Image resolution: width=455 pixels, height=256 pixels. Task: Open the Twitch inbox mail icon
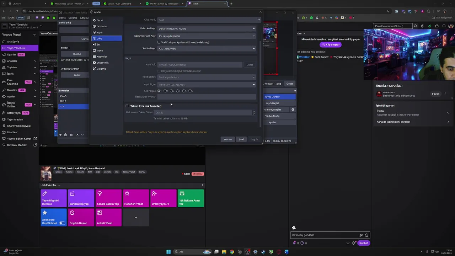coord(437,26)
